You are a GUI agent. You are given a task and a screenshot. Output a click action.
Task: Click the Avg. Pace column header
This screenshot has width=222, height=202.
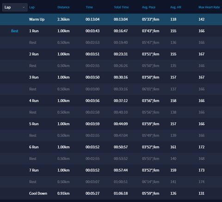[148, 7]
